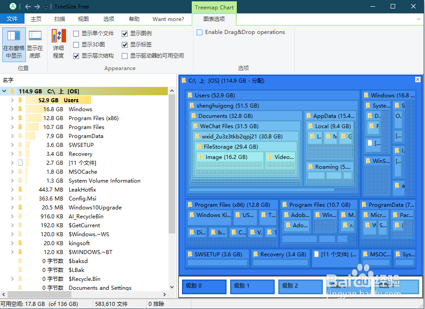Select the System Volume Information row
This screenshot has height=309, width=425.
[84, 181]
